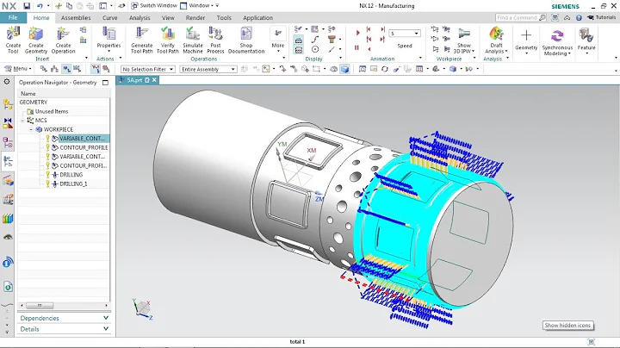Click the view triad orientation widget

[x=142, y=308]
